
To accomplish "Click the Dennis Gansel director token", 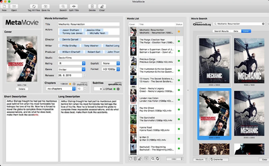I will click(70, 39).
